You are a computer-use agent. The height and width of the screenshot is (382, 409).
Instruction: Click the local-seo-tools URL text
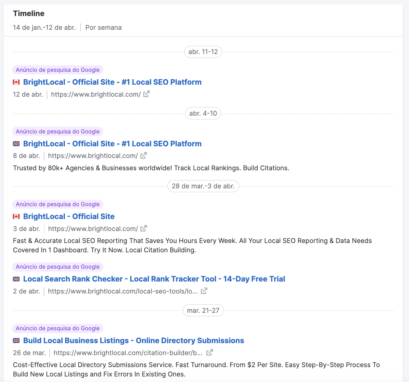[123, 291]
